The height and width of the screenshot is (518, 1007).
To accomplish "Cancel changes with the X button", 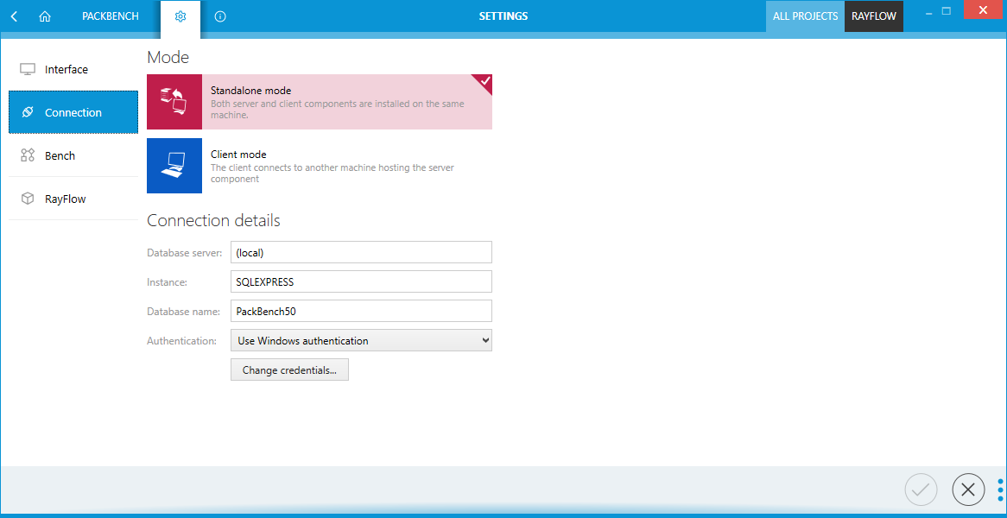I will (x=968, y=490).
